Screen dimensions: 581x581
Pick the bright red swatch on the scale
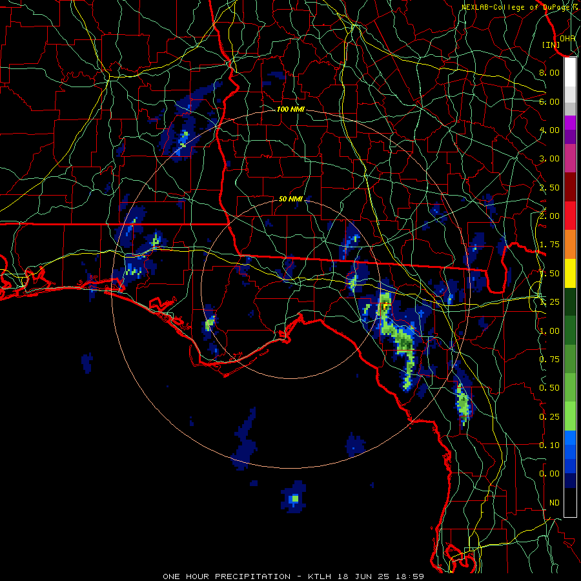[x=570, y=216]
